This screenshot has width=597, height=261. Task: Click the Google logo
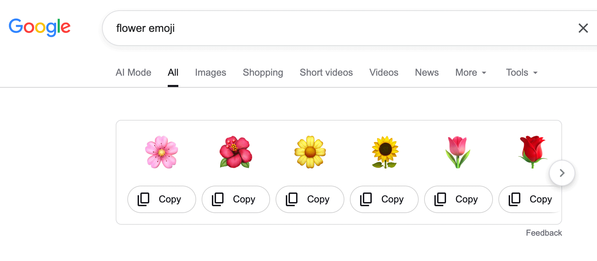(x=40, y=27)
